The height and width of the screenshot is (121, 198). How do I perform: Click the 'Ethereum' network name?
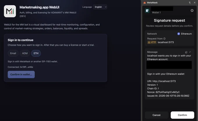pos(186,34)
